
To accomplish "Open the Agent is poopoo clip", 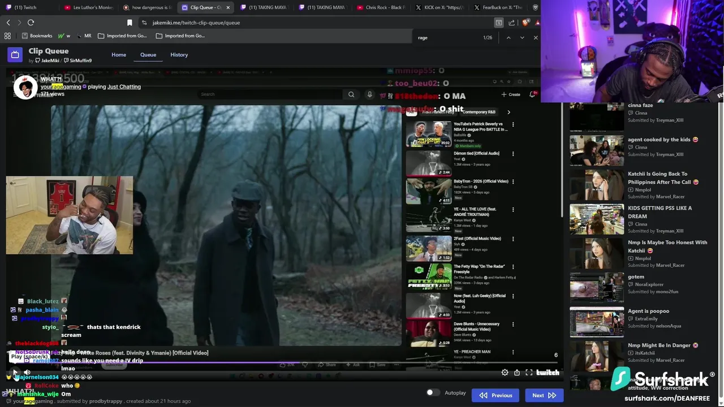I will tap(648, 311).
